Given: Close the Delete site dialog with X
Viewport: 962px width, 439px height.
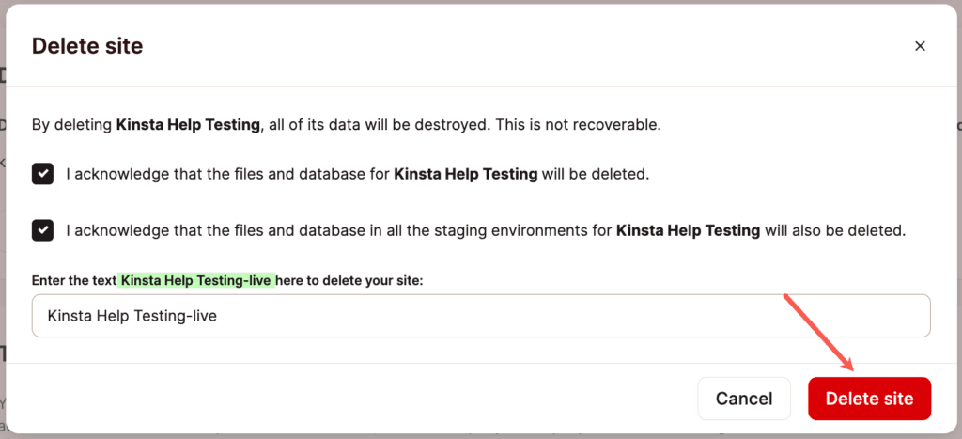Looking at the screenshot, I should click(x=920, y=46).
